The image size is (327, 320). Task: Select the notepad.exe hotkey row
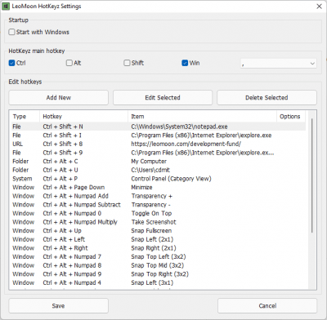pyautogui.click(x=158, y=127)
